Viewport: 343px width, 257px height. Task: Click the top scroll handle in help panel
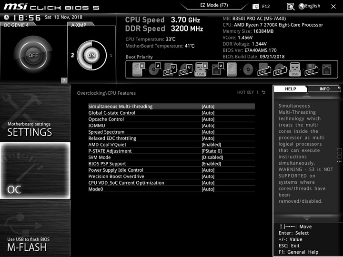click(x=306, y=95)
